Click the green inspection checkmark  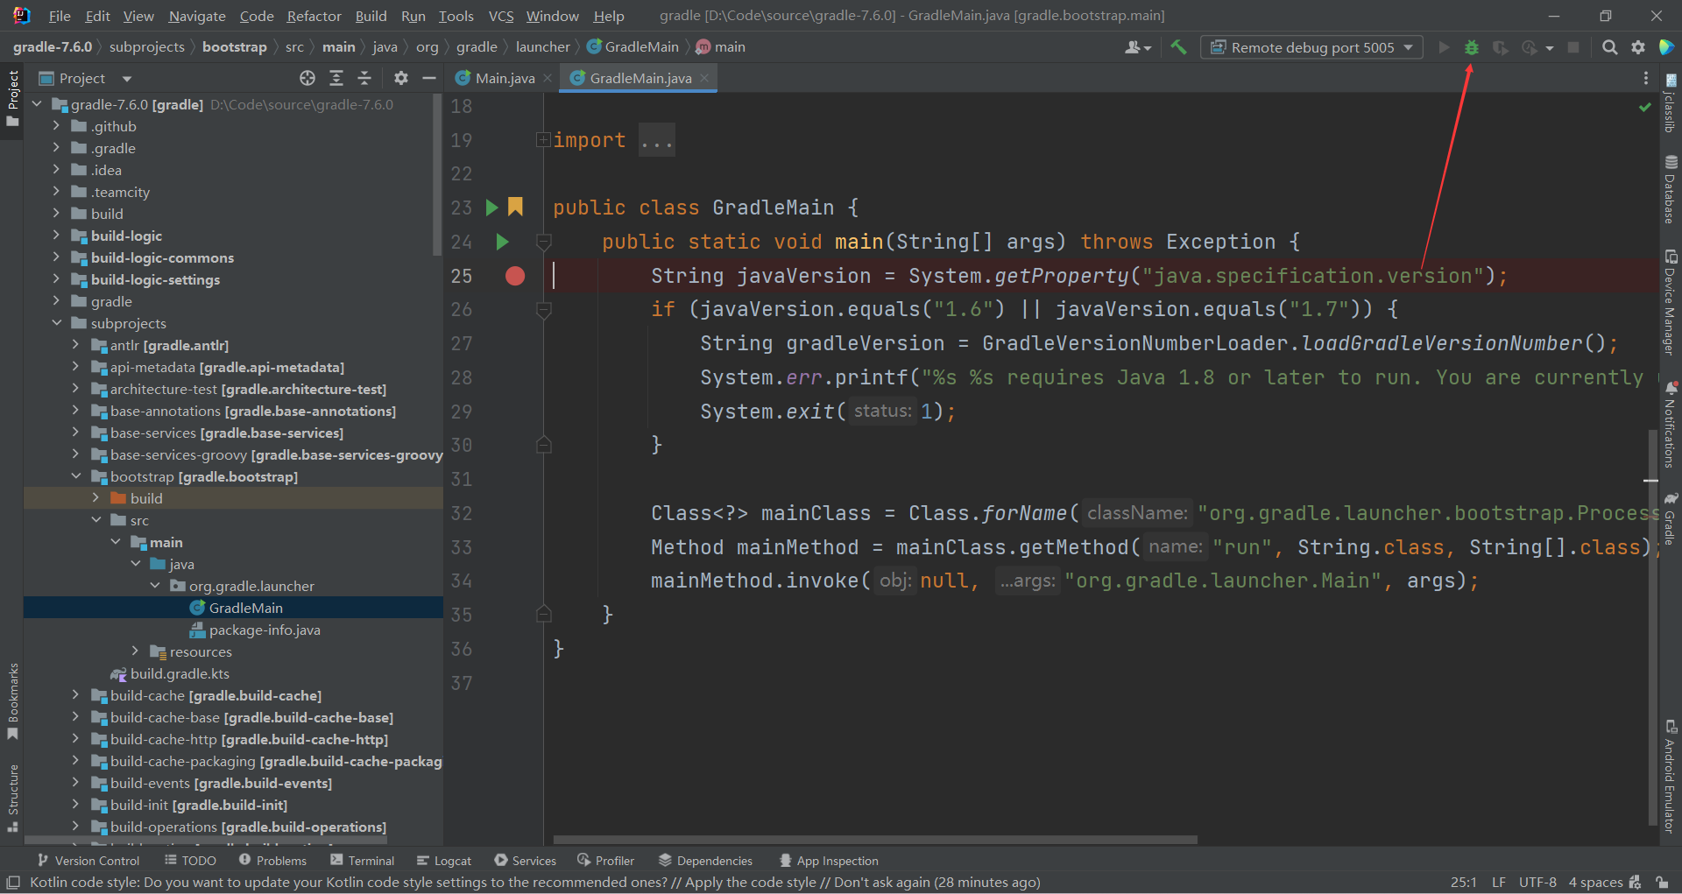tap(1644, 107)
